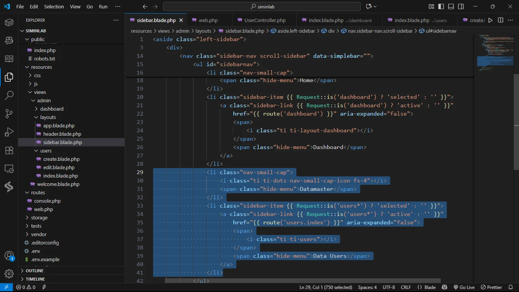Collapse the users folder in Explorer

(46, 151)
